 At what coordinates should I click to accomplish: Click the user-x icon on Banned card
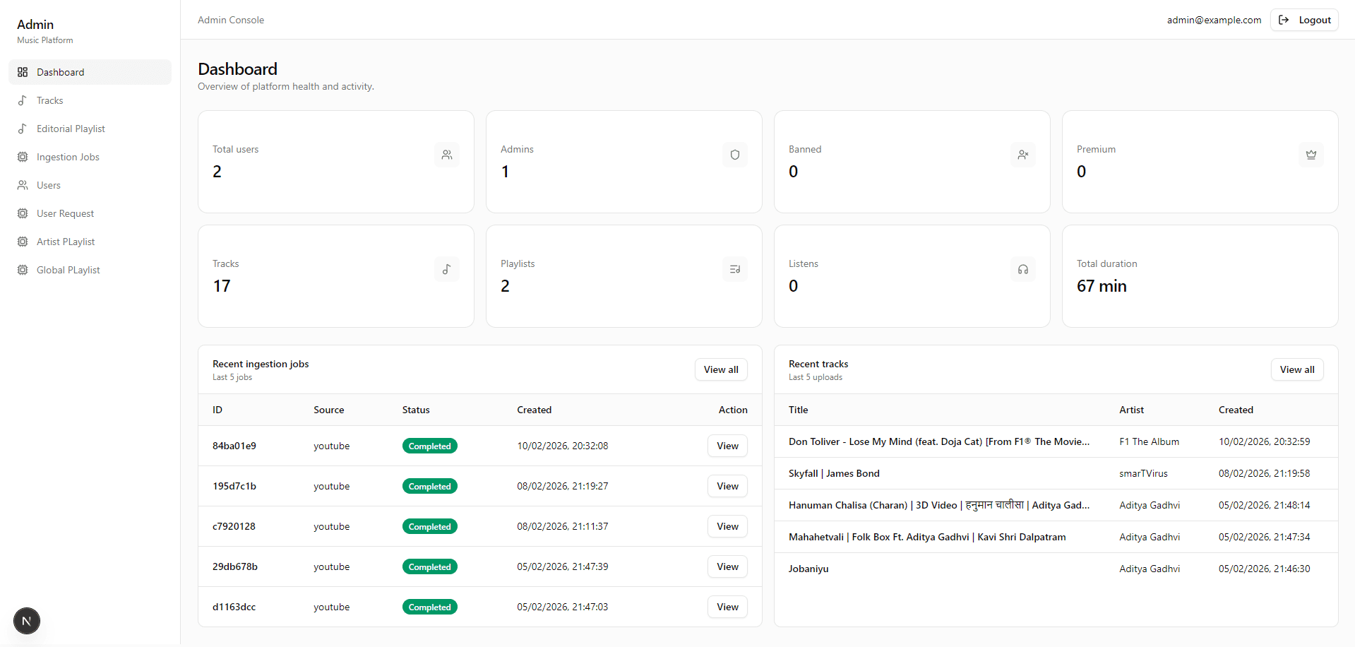pyautogui.click(x=1023, y=155)
